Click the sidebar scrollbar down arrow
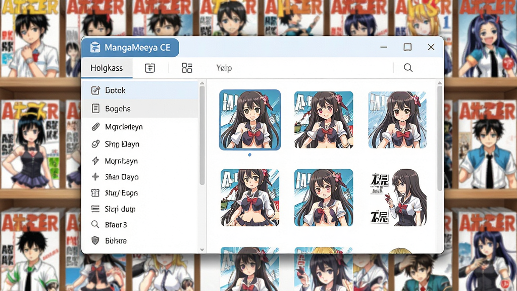Image resolution: width=517 pixels, height=291 pixels. pos(202,250)
